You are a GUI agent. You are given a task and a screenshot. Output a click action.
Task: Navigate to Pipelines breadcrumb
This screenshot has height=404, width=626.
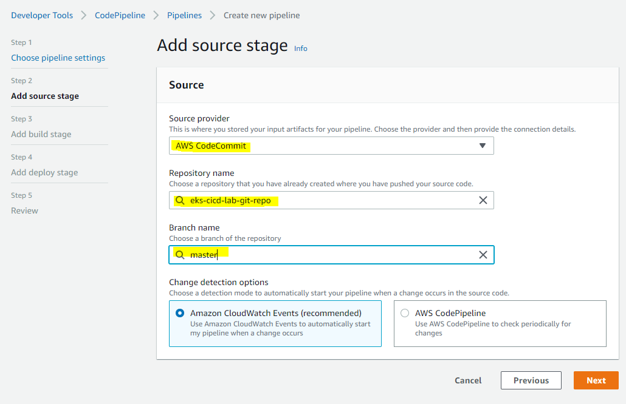(x=184, y=16)
